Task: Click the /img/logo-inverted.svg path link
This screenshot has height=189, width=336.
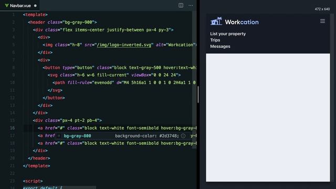Action: [124, 45]
